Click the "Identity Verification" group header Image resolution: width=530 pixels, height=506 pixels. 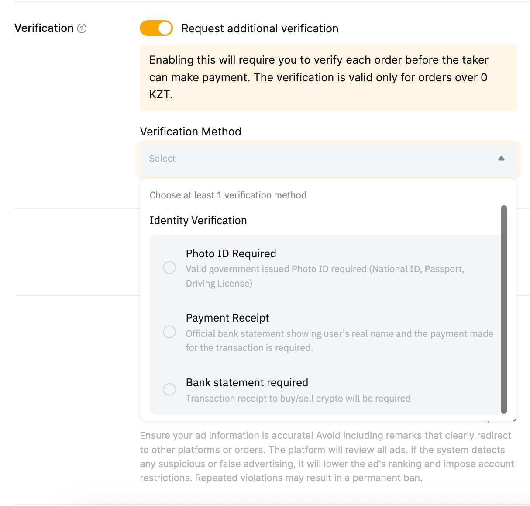[x=198, y=221]
